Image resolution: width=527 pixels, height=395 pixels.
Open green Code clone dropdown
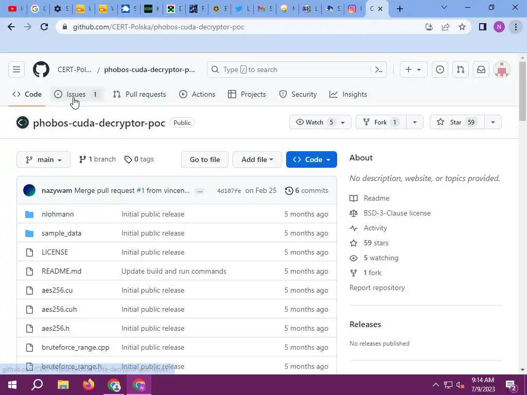[311, 159]
